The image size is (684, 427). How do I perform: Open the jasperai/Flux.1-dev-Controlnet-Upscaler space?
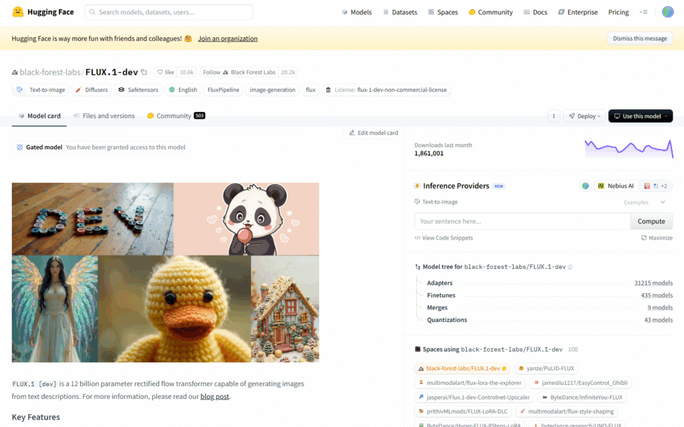point(474,398)
